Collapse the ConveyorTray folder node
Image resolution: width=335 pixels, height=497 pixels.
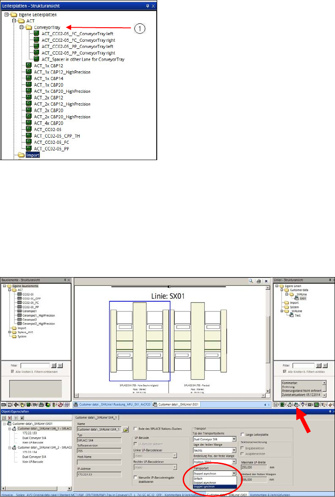click(x=22, y=27)
